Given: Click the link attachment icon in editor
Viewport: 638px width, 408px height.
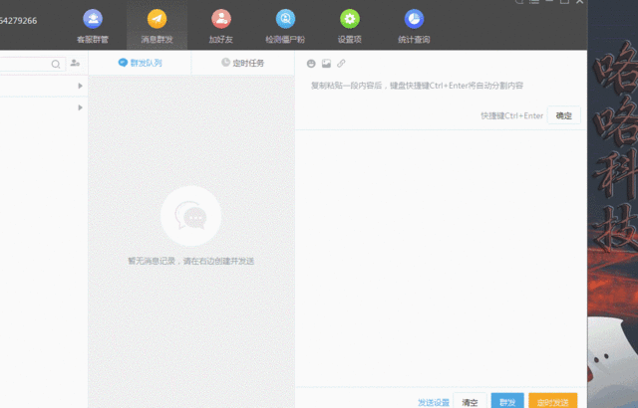Looking at the screenshot, I should coord(341,64).
